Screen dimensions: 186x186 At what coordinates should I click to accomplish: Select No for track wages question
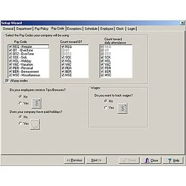click(x=105, y=101)
